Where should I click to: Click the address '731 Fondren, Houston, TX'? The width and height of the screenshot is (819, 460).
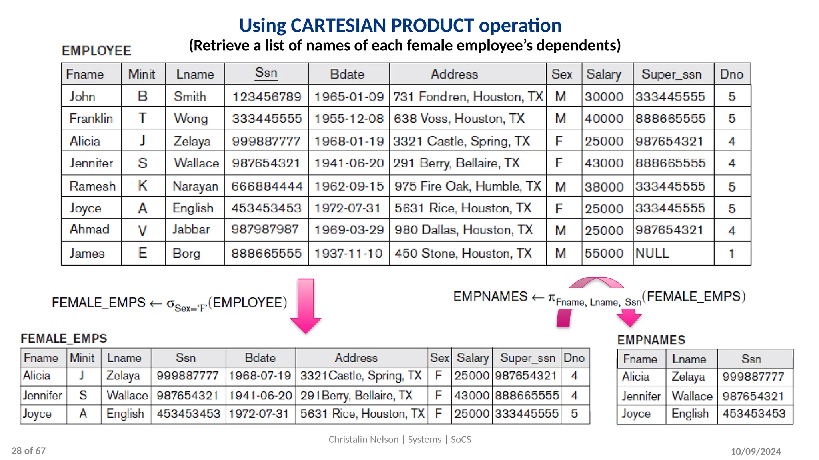click(468, 97)
